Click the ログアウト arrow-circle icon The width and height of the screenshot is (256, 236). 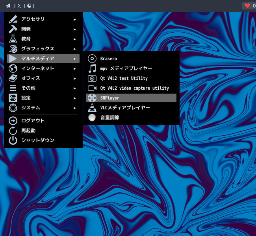pyautogui.click(x=13, y=121)
